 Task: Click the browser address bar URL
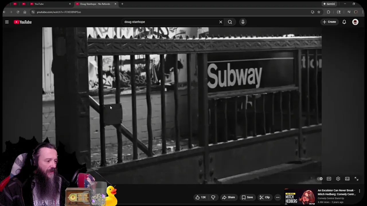click(x=59, y=12)
